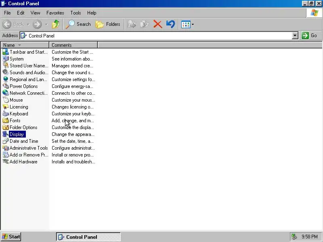Select the Fonts folder icon
This screenshot has width=323, height=242.
[6, 120]
